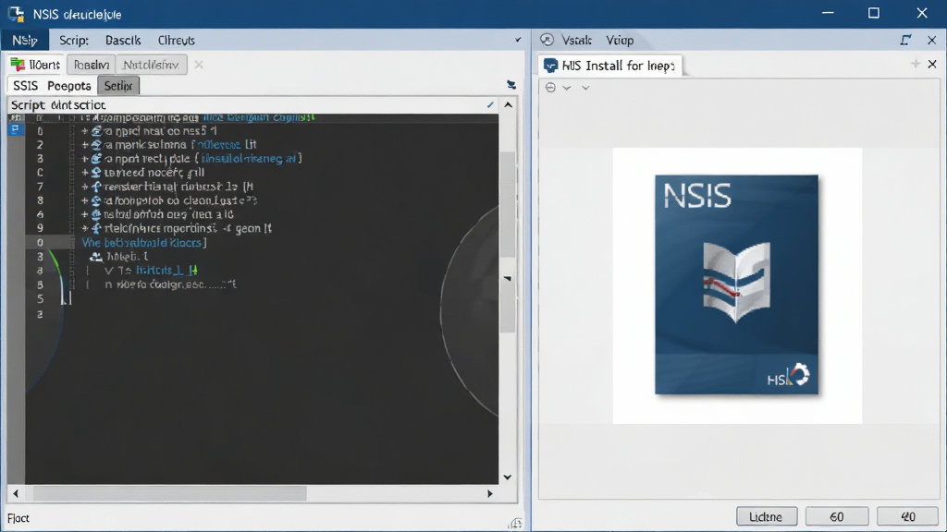
Task: Click the pop-out icon in right panel header
Action: [x=904, y=40]
